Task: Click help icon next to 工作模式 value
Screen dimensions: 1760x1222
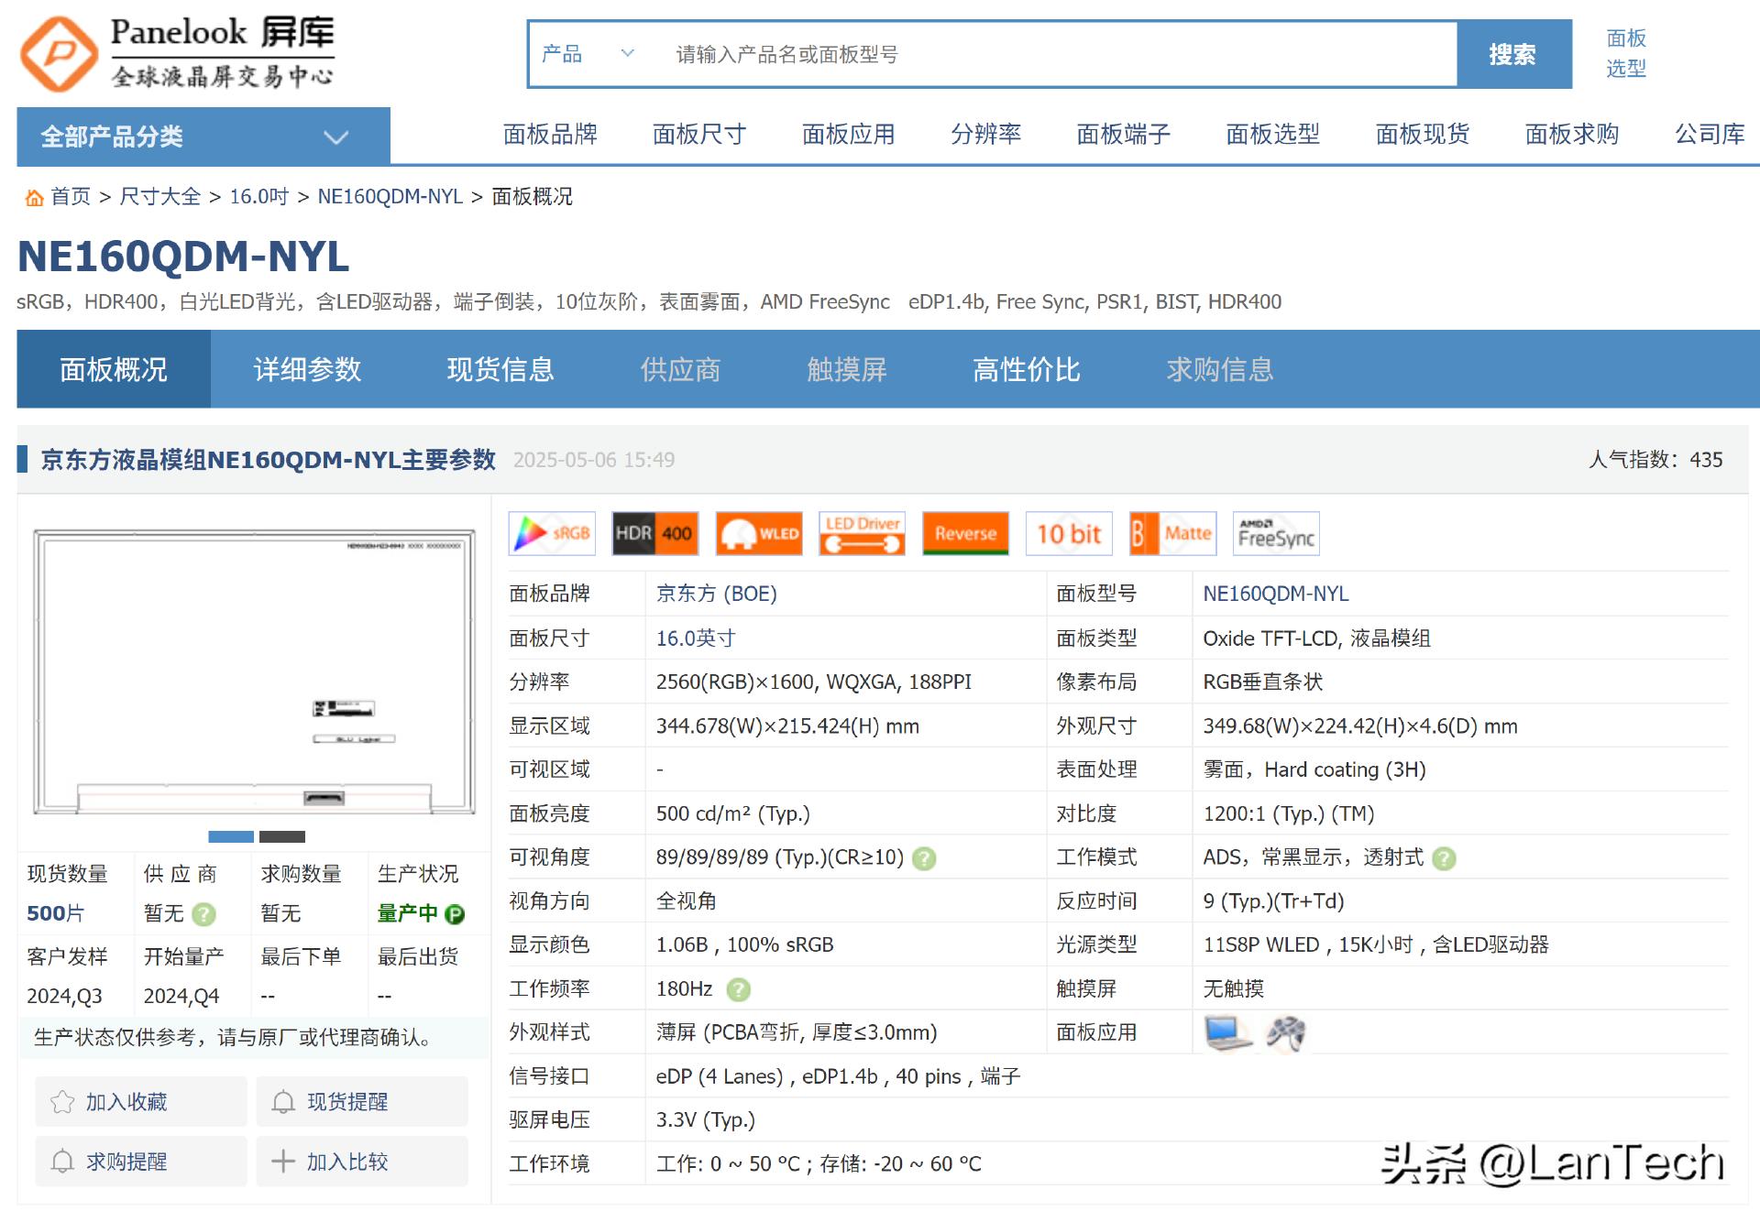Action: coord(1444,858)
